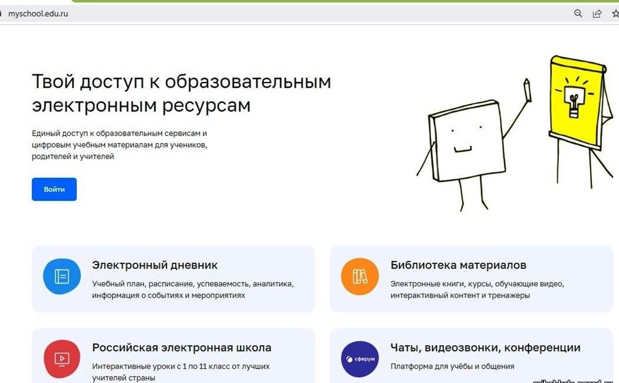Screen dimensions: 619x383
Task: Click the red Российская электронная школа icon
Action: coord(62,358)
